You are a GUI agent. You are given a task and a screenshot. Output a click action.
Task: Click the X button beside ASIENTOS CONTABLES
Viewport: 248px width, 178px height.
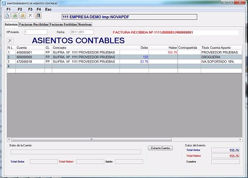click(x=10, y=41)
